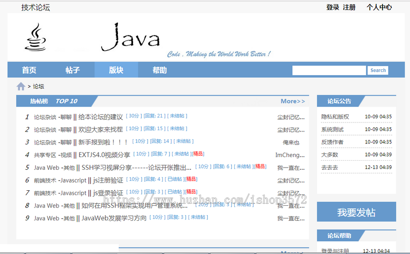
Task: Click author 尘封记忆... in row 1
Action: tap(291, 117)
